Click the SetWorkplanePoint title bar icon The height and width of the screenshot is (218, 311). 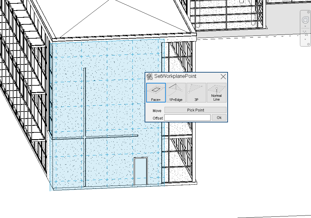point(149,76)
